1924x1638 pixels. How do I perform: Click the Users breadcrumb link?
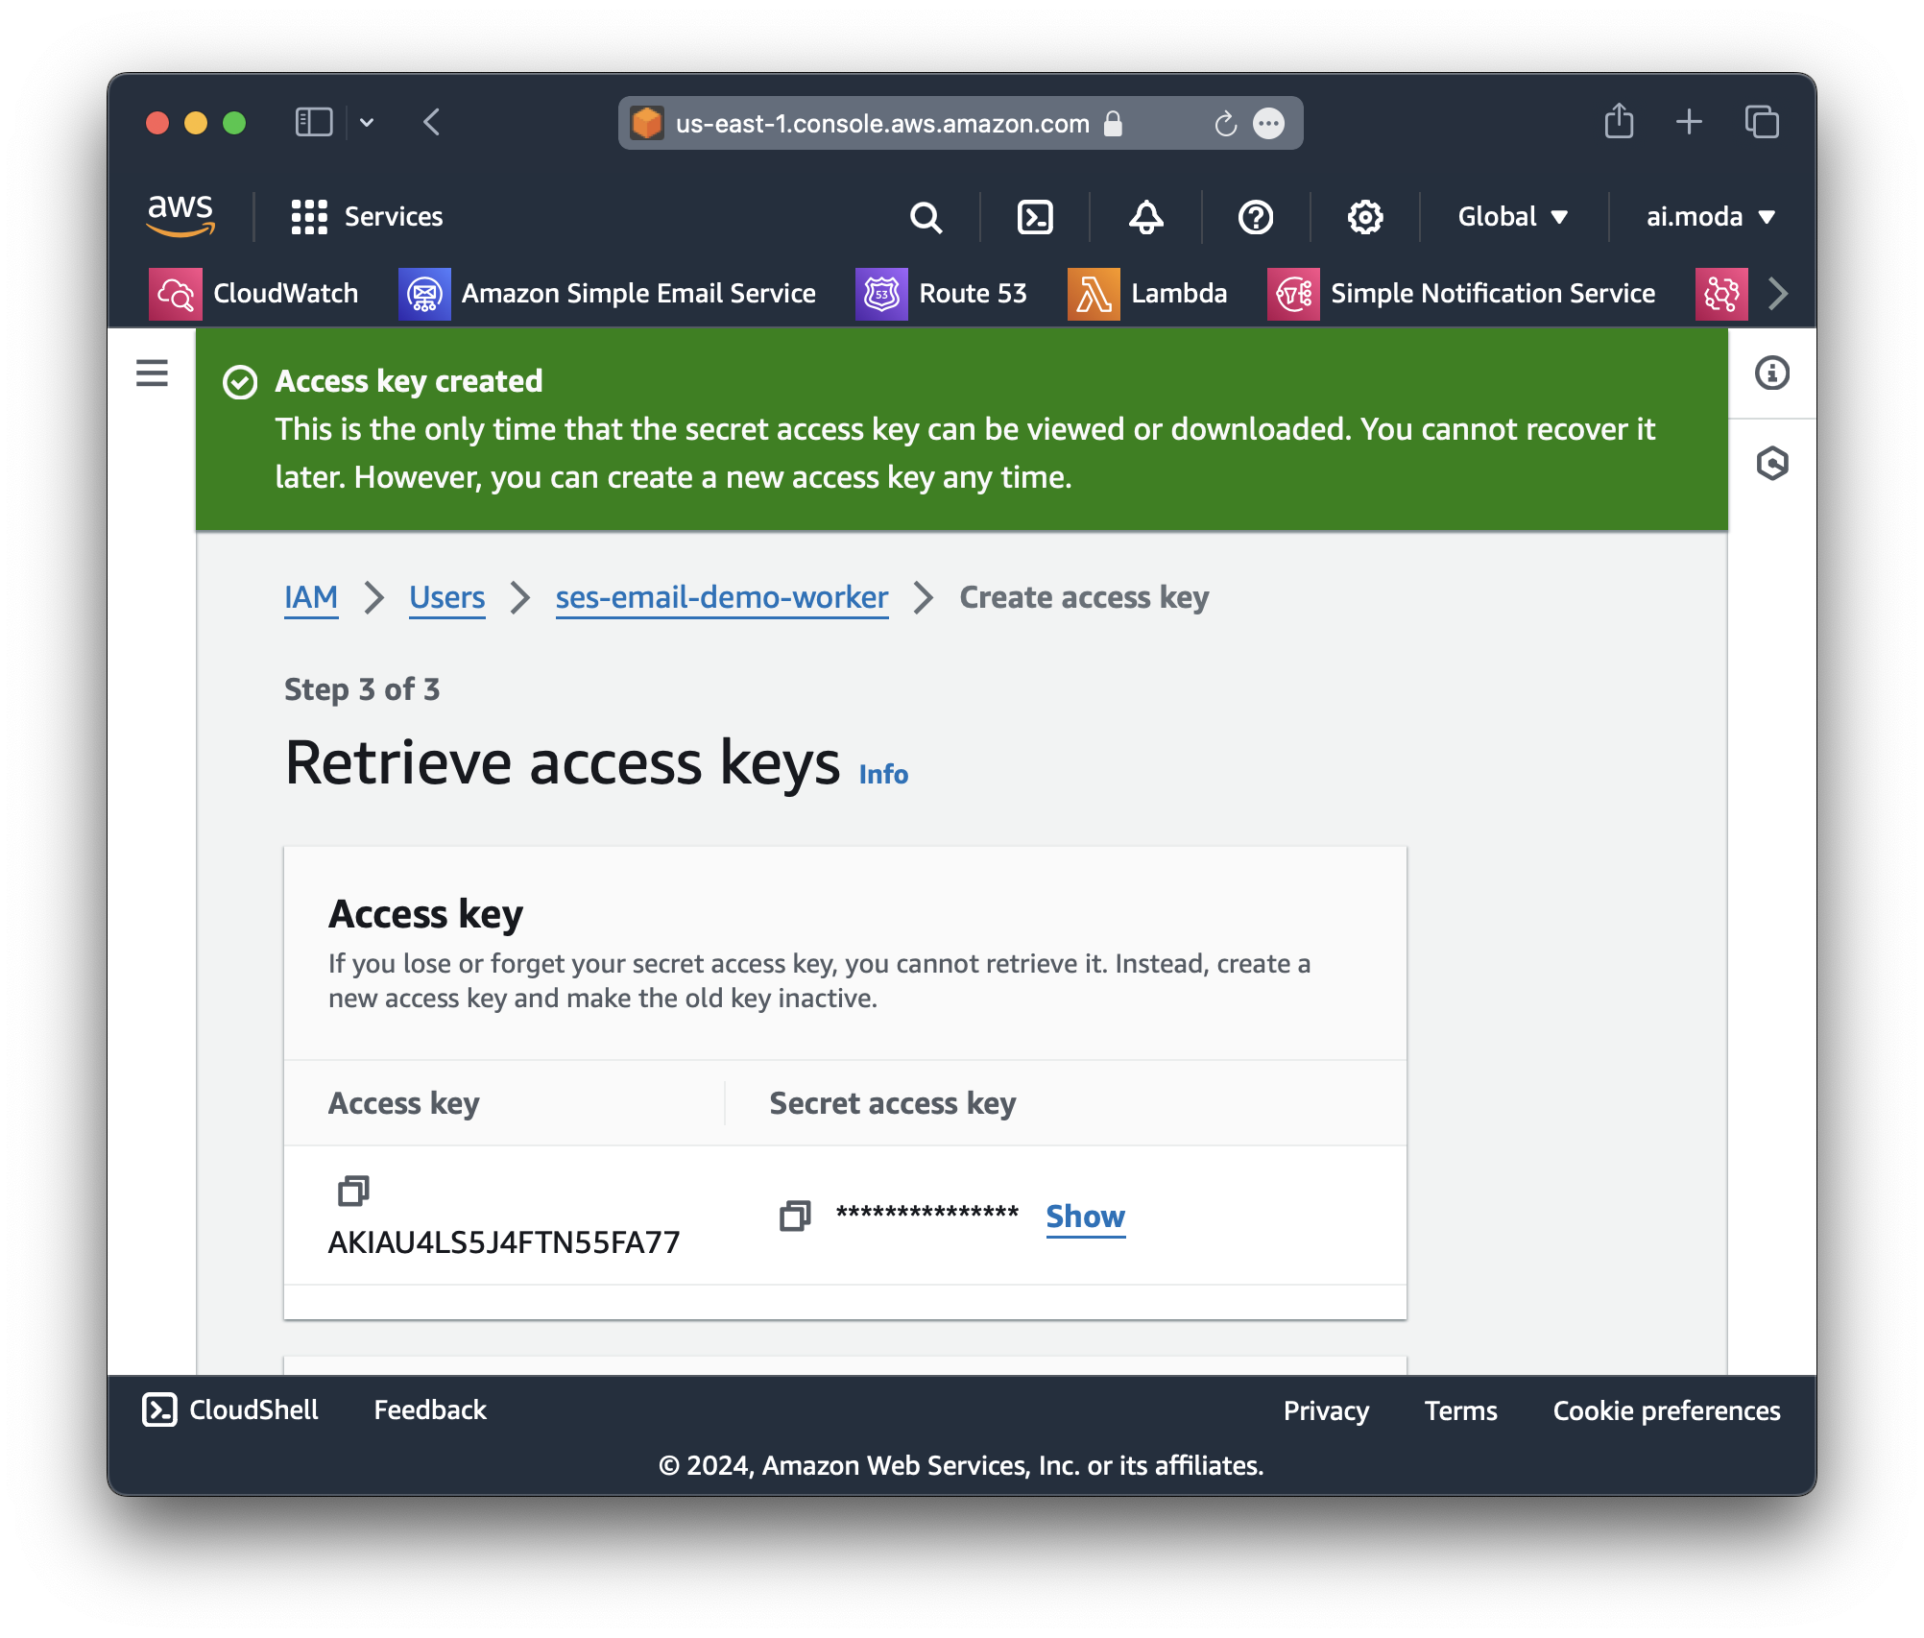[446, 597]
